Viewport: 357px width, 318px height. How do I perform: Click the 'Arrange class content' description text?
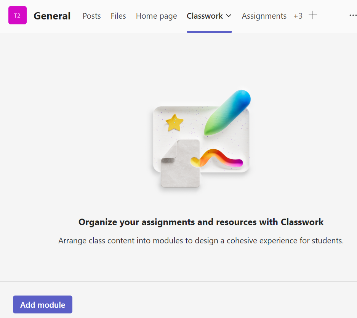[201, 241]
